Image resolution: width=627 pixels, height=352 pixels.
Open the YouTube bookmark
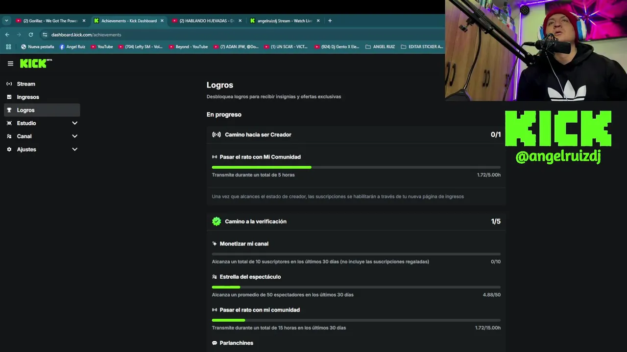(102, 47)
